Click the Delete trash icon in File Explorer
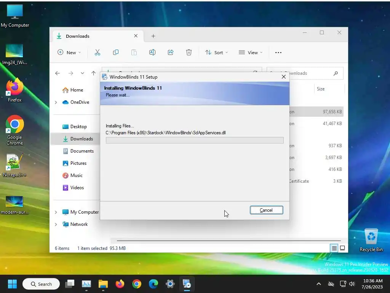Screen dimensions: 390x293 tap(189, 52)
